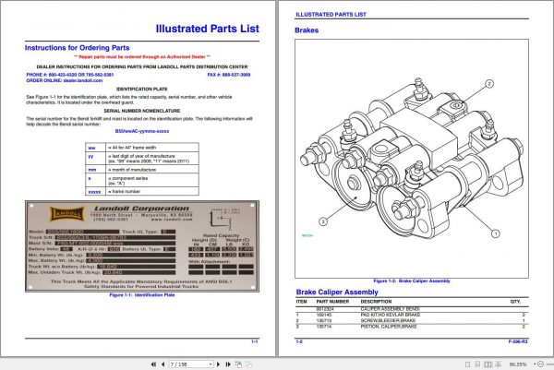This screenshot has width=554, height=370.
Task: Click the F-596-R3 document code
Action: click(x=518, y=341)
